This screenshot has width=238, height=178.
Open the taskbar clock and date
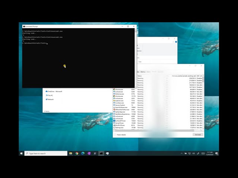point(210,153)
